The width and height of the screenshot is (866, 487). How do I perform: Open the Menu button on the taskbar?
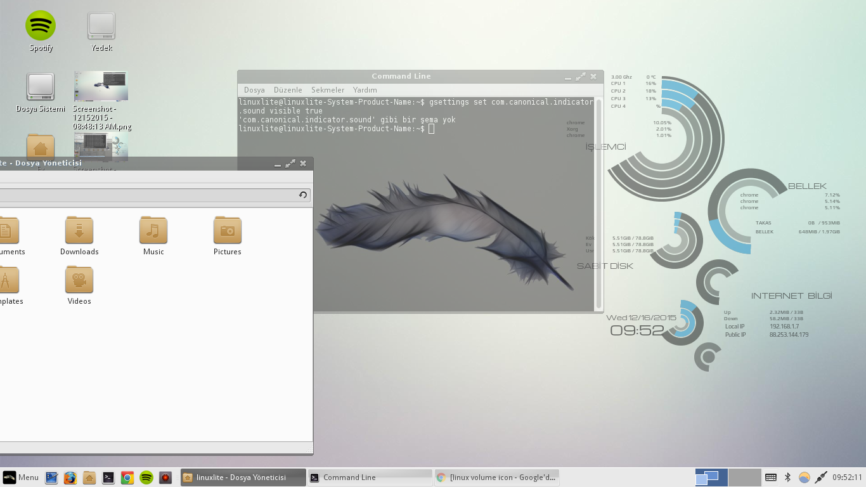21,477
